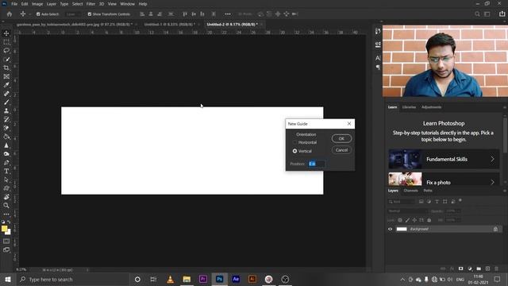The height and width of the screenshot is (286, 508).
Task: Expand Fundamental Skills tutorial chevron
Action: [x=492, y=159]
